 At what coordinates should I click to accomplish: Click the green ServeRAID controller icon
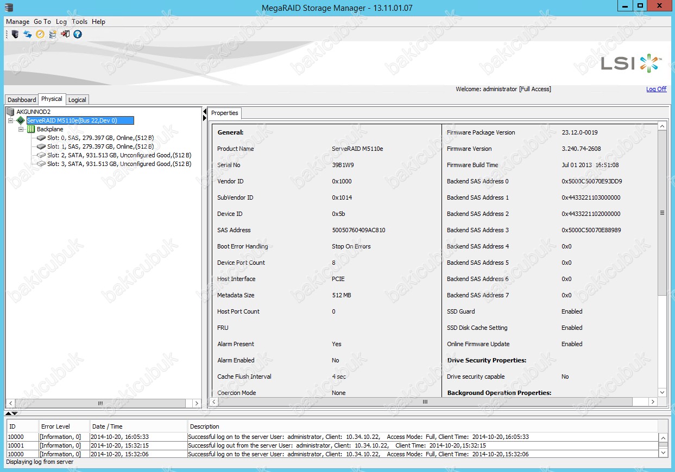(x=21, y=120)
